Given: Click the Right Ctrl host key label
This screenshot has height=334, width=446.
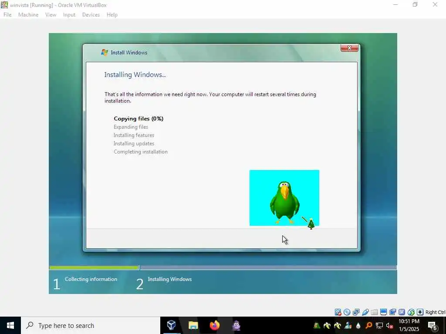Looking at the screenshot, I should (x=435, y=312).
